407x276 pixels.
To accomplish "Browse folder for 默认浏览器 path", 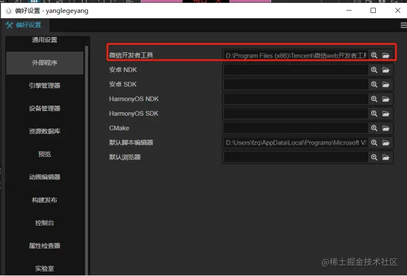I will point(386,157).
